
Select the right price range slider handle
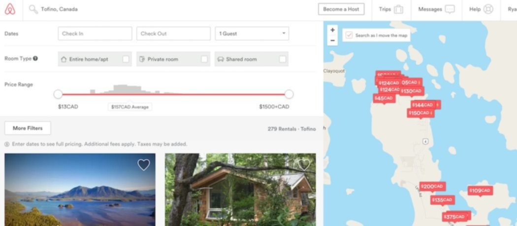(289, 94)
